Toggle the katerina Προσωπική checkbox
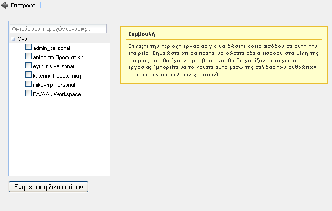Screen dimensions: 332x211 [x=28, y=75]
